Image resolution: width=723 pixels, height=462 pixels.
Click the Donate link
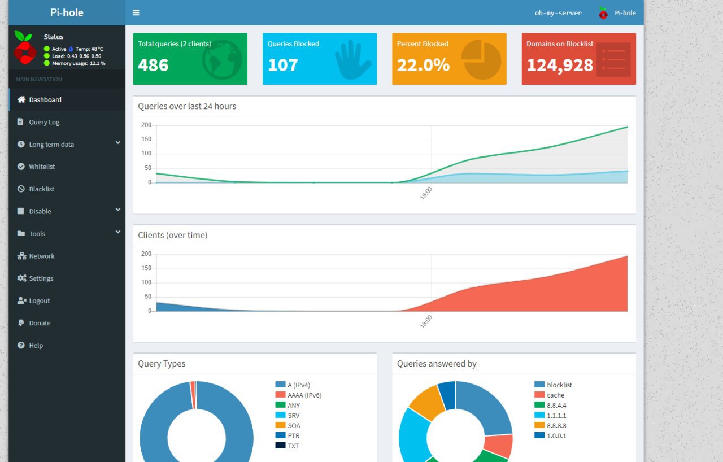point(67,323)
